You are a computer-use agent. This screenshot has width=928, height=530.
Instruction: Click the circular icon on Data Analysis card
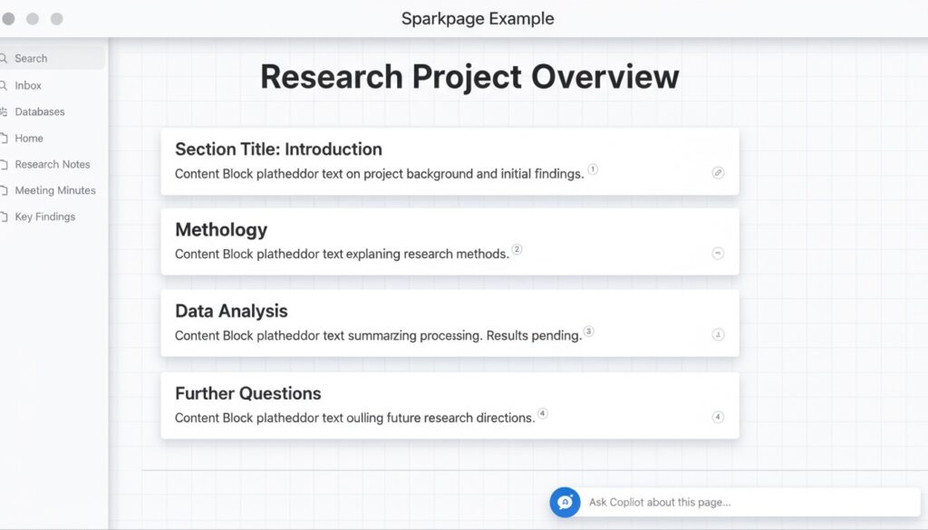pos(718,335)
